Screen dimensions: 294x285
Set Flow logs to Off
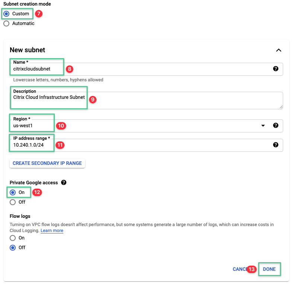point(13,247)
